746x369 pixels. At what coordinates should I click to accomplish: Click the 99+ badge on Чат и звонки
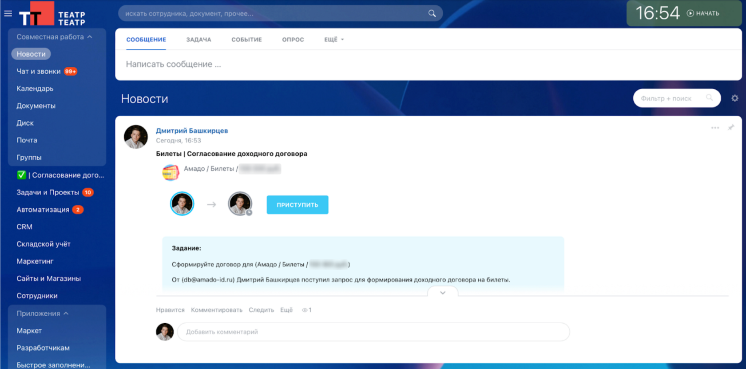coord(70,71)
